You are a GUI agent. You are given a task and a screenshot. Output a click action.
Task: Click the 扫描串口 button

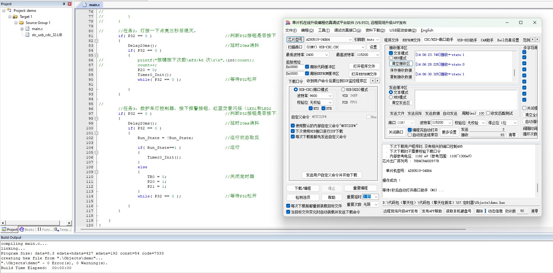[295, 47]
